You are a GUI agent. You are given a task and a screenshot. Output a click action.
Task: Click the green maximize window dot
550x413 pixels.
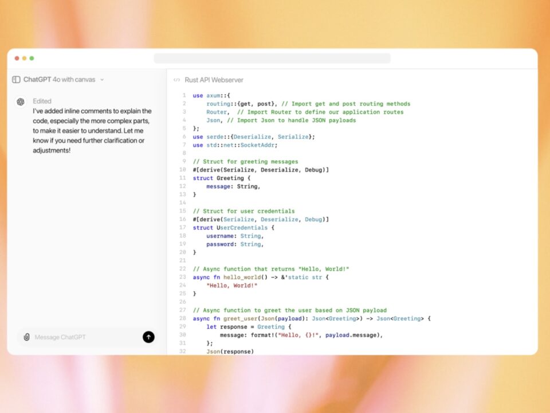click(x=32, y=58)
